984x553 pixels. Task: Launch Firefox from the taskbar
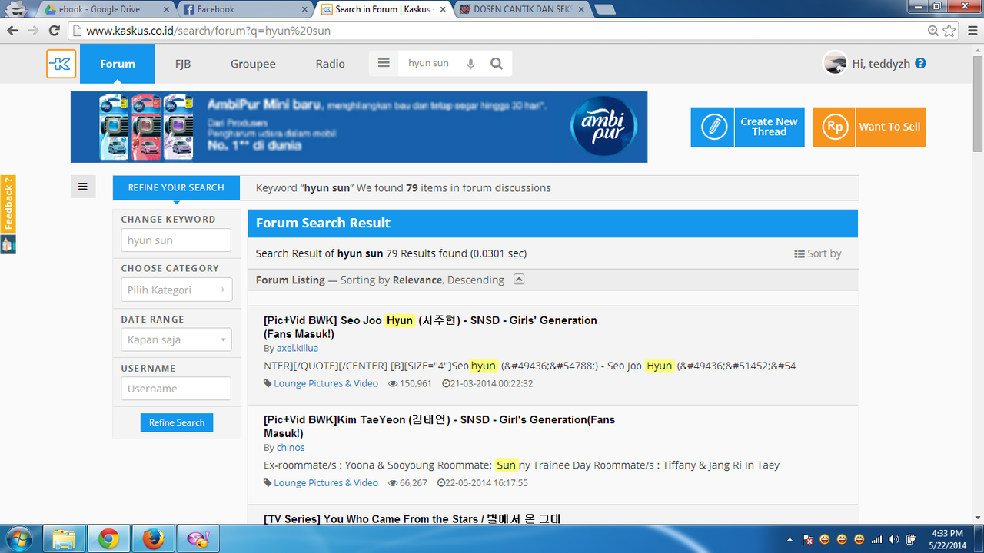pos(153,539)
